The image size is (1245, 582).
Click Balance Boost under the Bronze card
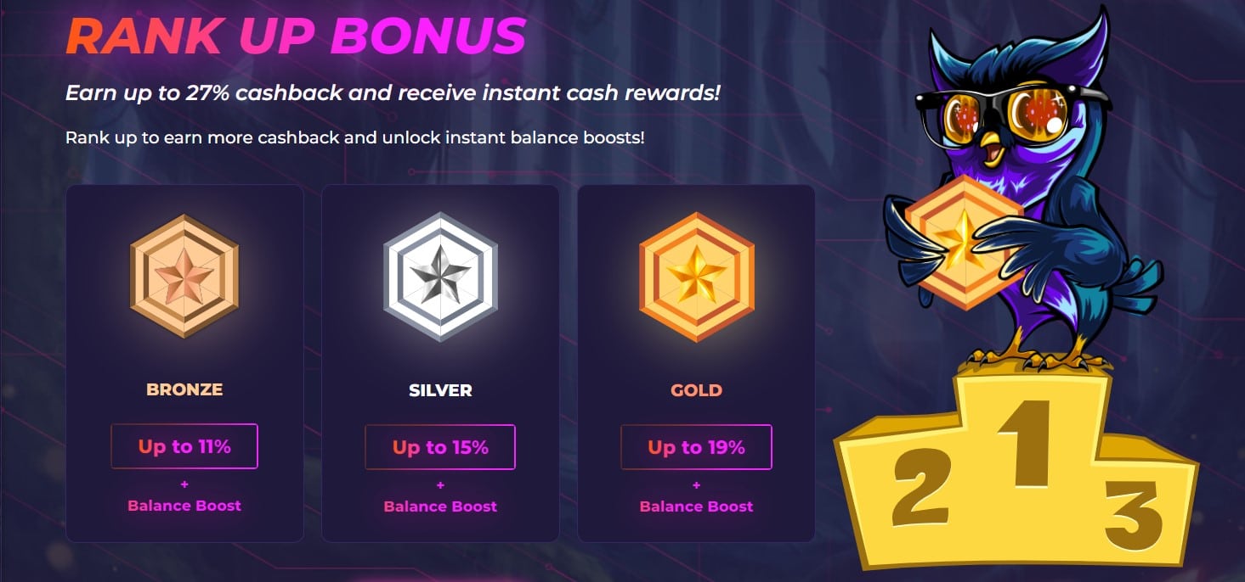tap(184, 506)
